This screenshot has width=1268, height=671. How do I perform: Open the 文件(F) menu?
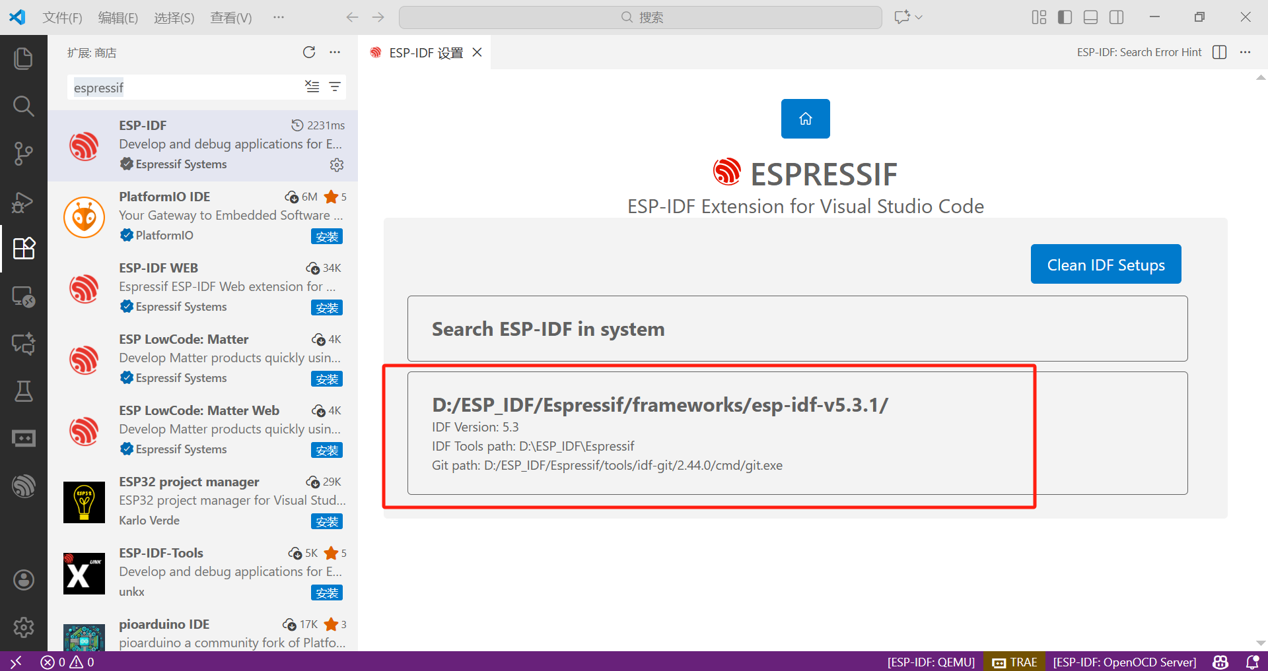[63, 17]
